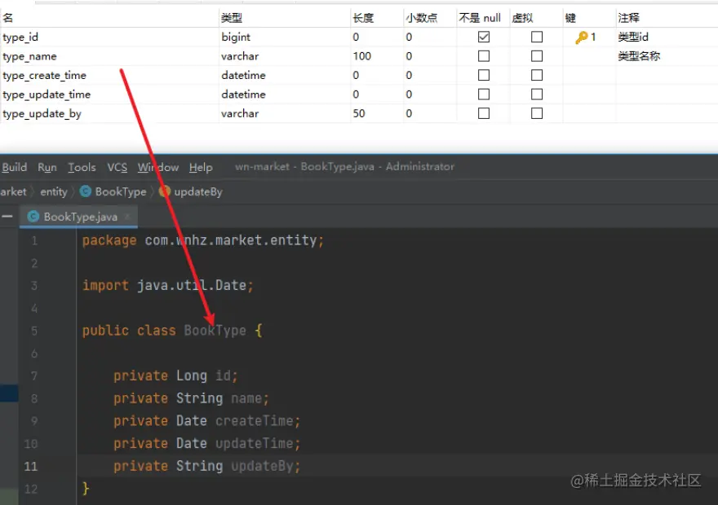Click the updateBy field in code line 11
This screenshot has width=718, height=505.
tap(262, 466)
